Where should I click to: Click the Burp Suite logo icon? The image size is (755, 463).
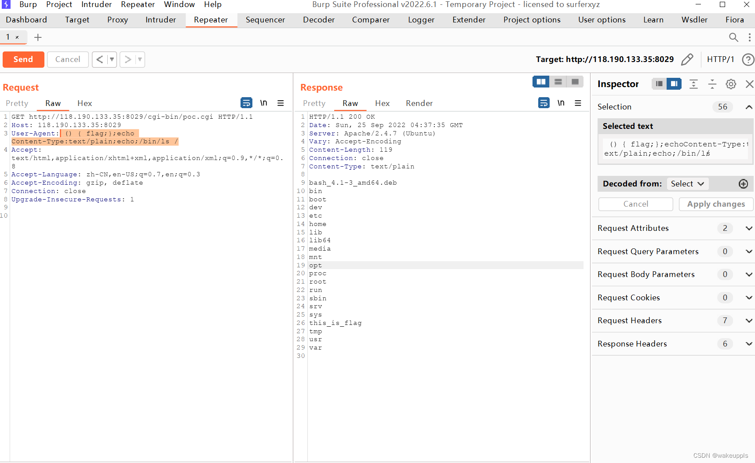pos(6,4)
